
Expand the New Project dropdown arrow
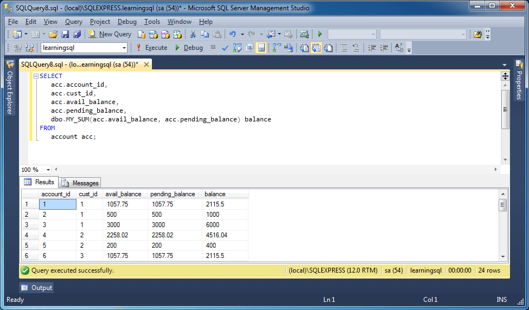coord(26,34)
